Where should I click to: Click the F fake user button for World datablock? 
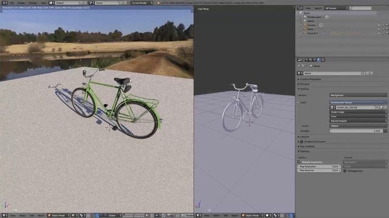click(x=363, y=73)
